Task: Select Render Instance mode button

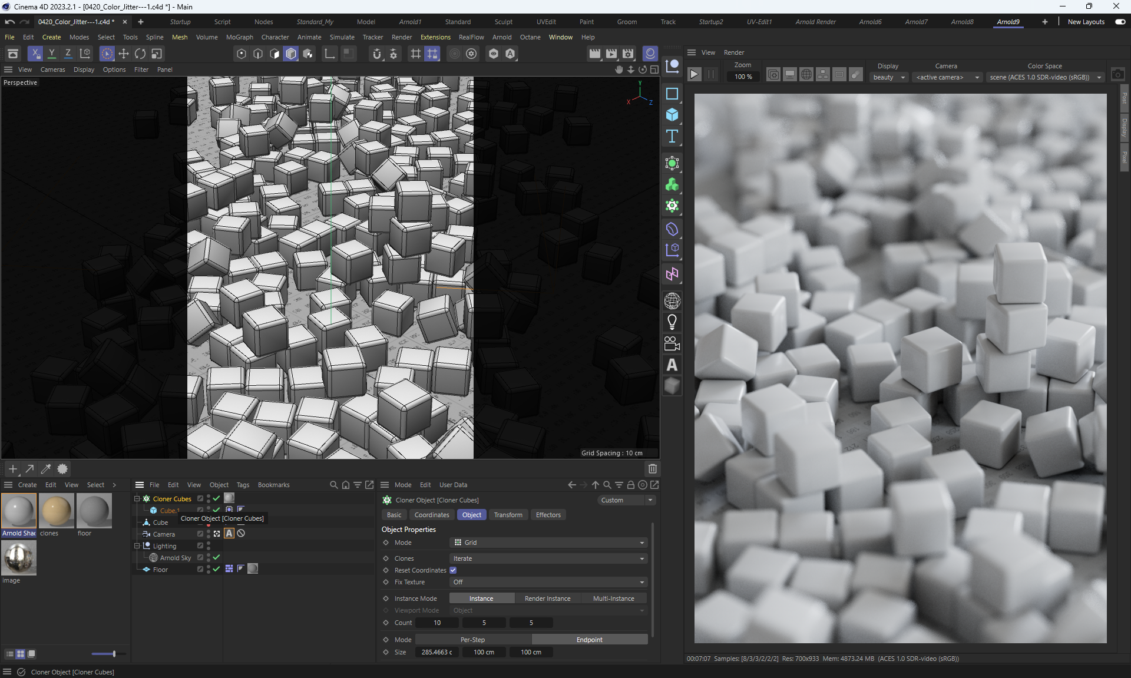Action: click(547, 598)
